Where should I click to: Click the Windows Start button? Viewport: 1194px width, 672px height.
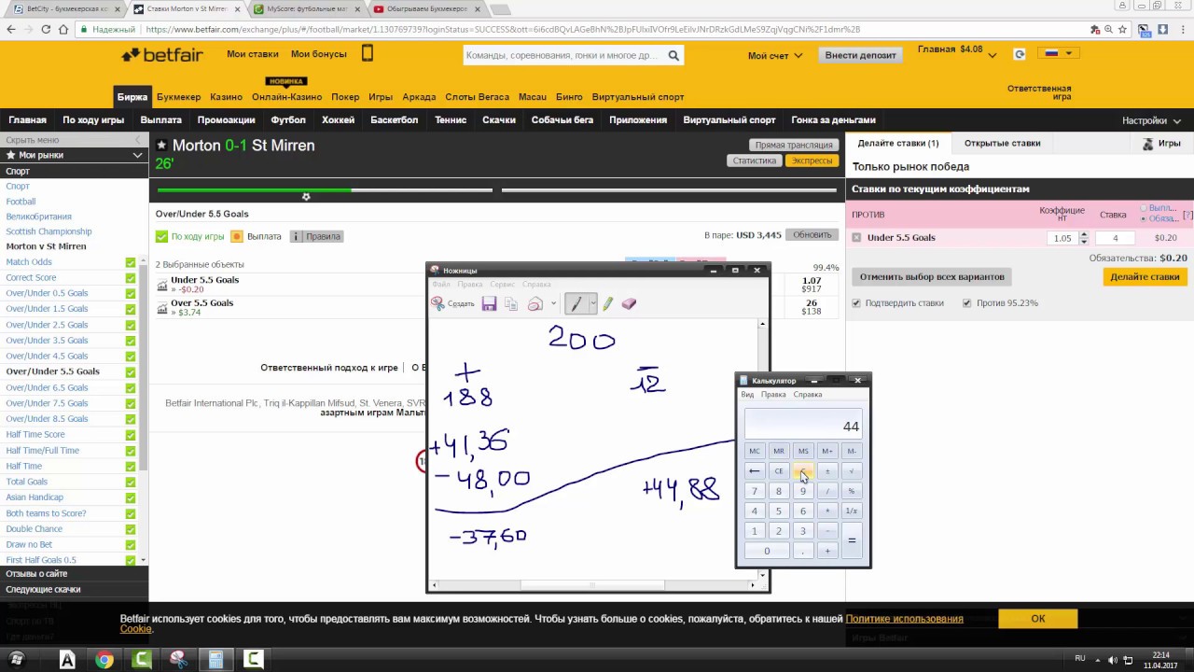[x=16, y=659]
